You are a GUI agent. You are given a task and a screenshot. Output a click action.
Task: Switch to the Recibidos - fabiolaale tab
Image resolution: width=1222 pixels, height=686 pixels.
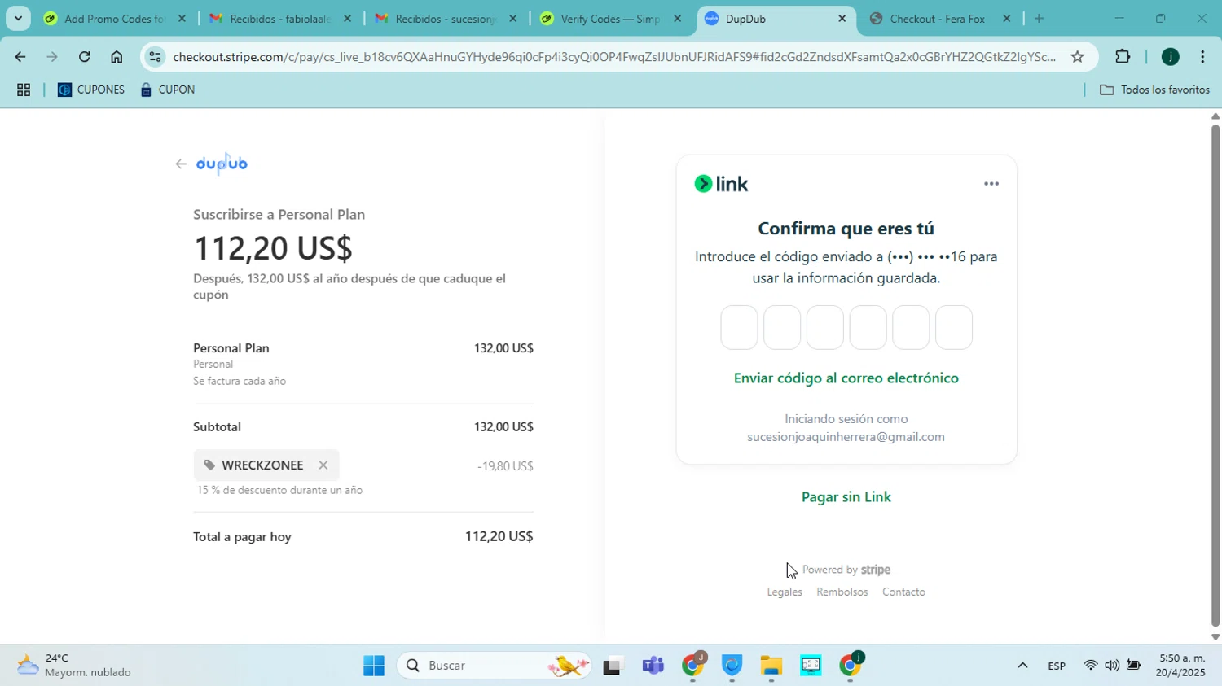(x=279, y=19)
